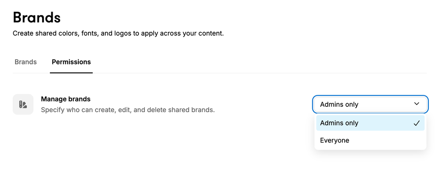Viewport: 442px width, 181px height.
Task: Open the Admins only combo box
Action: coord(370,104)
